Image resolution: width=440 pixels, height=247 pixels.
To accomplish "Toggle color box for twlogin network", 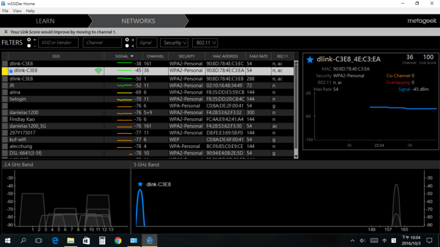I will pos(5,99).
